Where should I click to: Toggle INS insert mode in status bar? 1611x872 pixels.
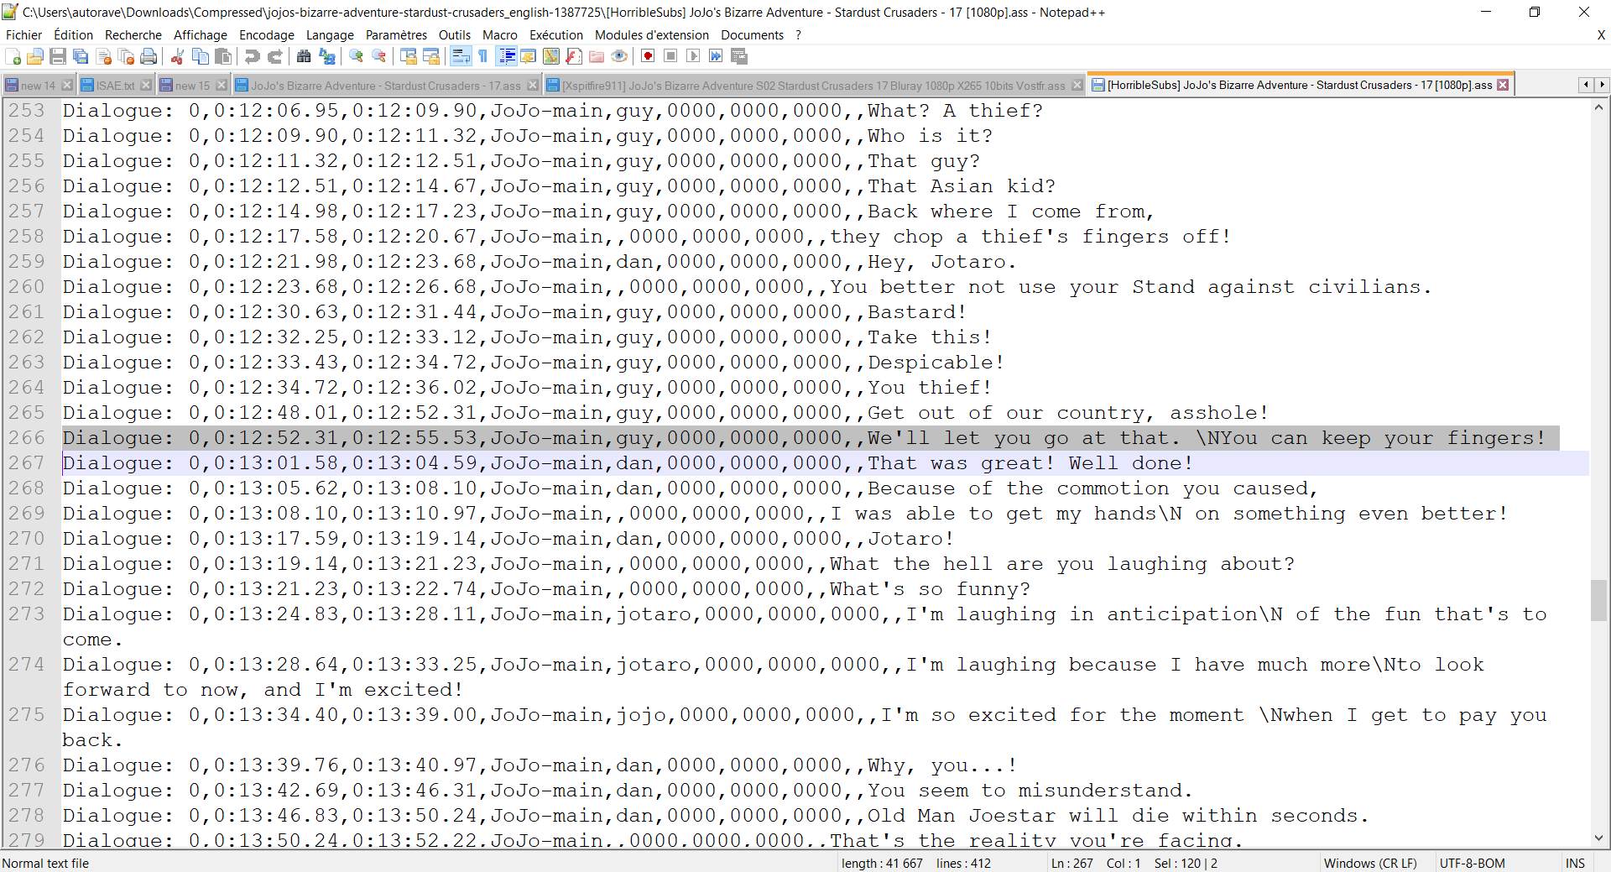pyautogui.click(x=1575, y=864)
